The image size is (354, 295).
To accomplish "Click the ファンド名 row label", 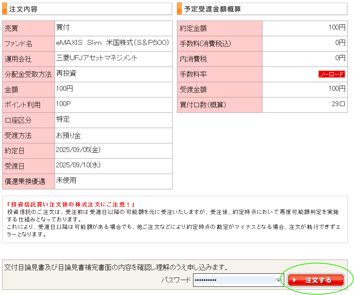I will click(18, 44).
